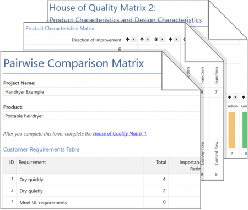Select the Meet UL requirements row
This screenshot has height=210, width=248.
coord(101,202)
